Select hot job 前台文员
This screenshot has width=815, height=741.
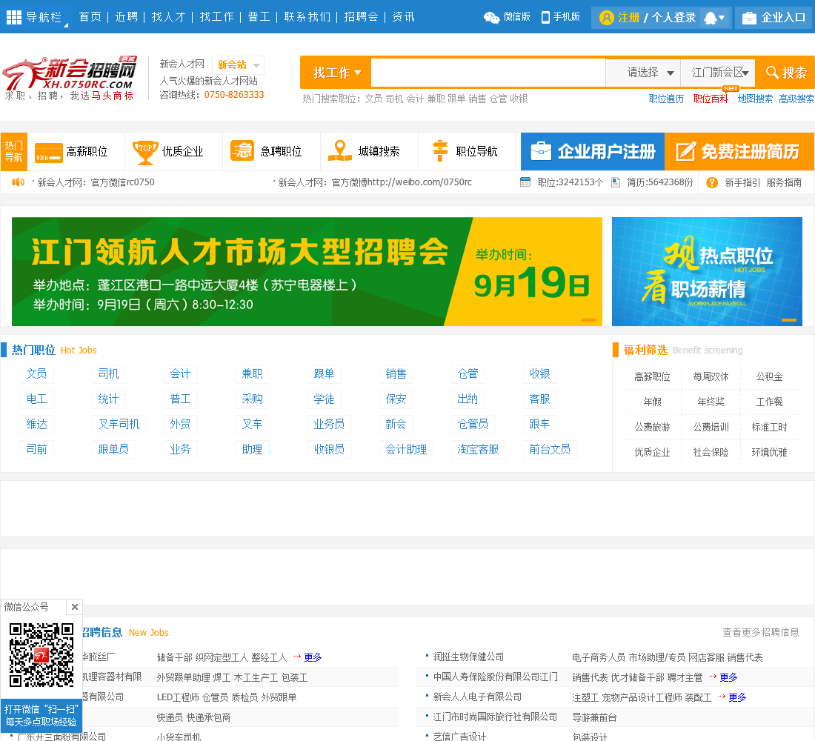tap(550, 449)
